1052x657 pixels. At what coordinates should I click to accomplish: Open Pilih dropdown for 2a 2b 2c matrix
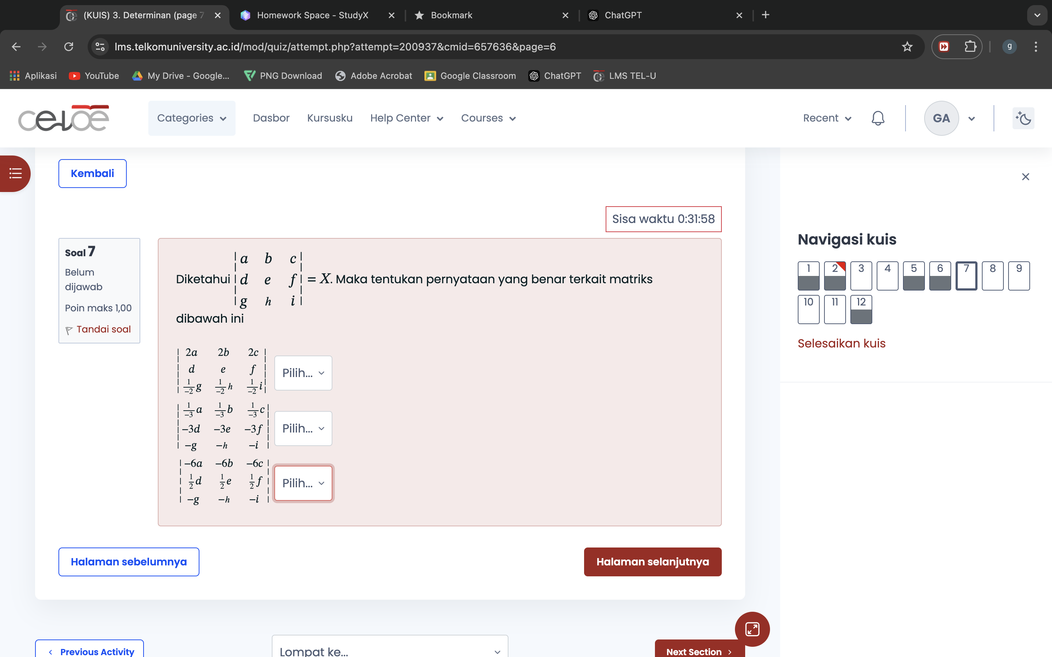coord(303,373)
